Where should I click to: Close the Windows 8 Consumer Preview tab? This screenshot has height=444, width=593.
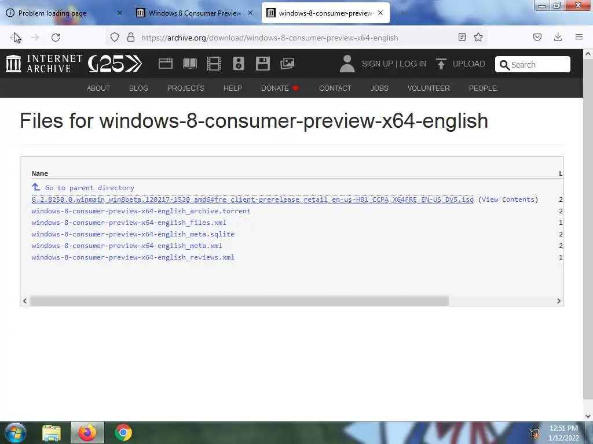pyautogui.click(x=250, y=13)
